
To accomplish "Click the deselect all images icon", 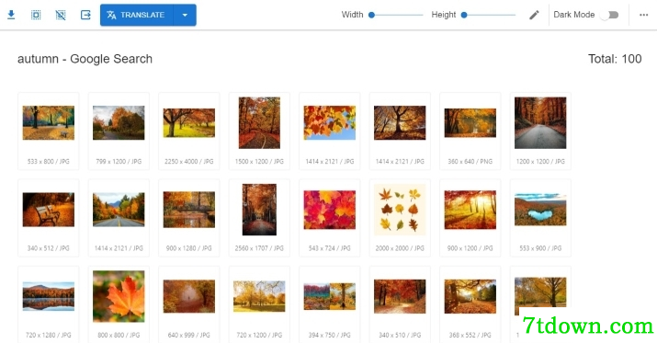I will pyautogui.click(x=61, y=15).
